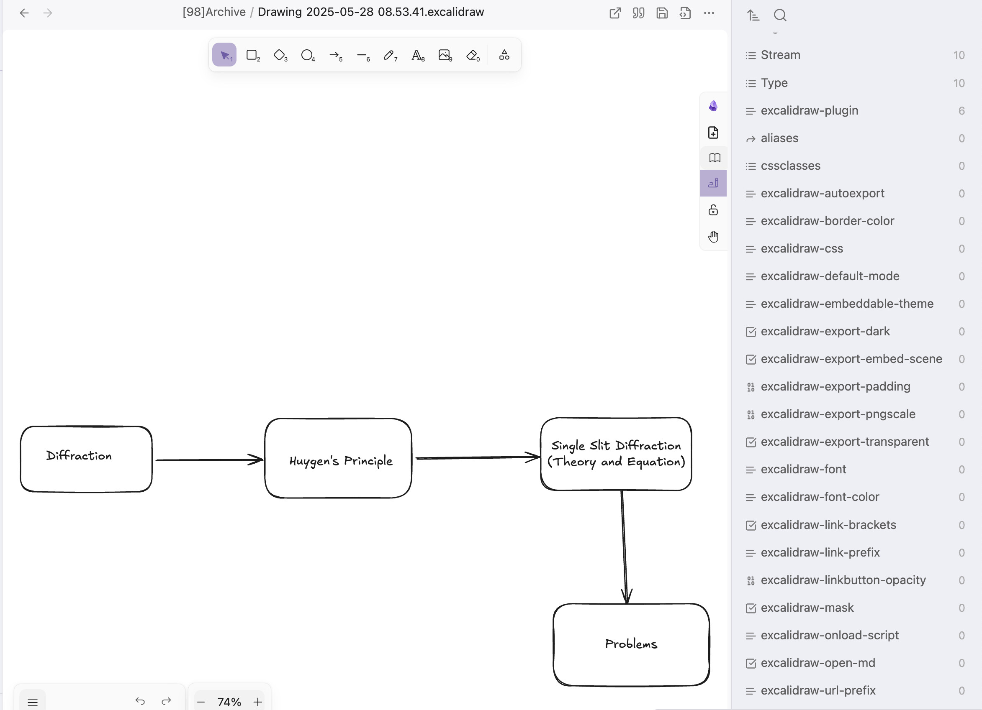
Task: Select the excalidraw-export-padding property
Action: (x=855, y=386)
